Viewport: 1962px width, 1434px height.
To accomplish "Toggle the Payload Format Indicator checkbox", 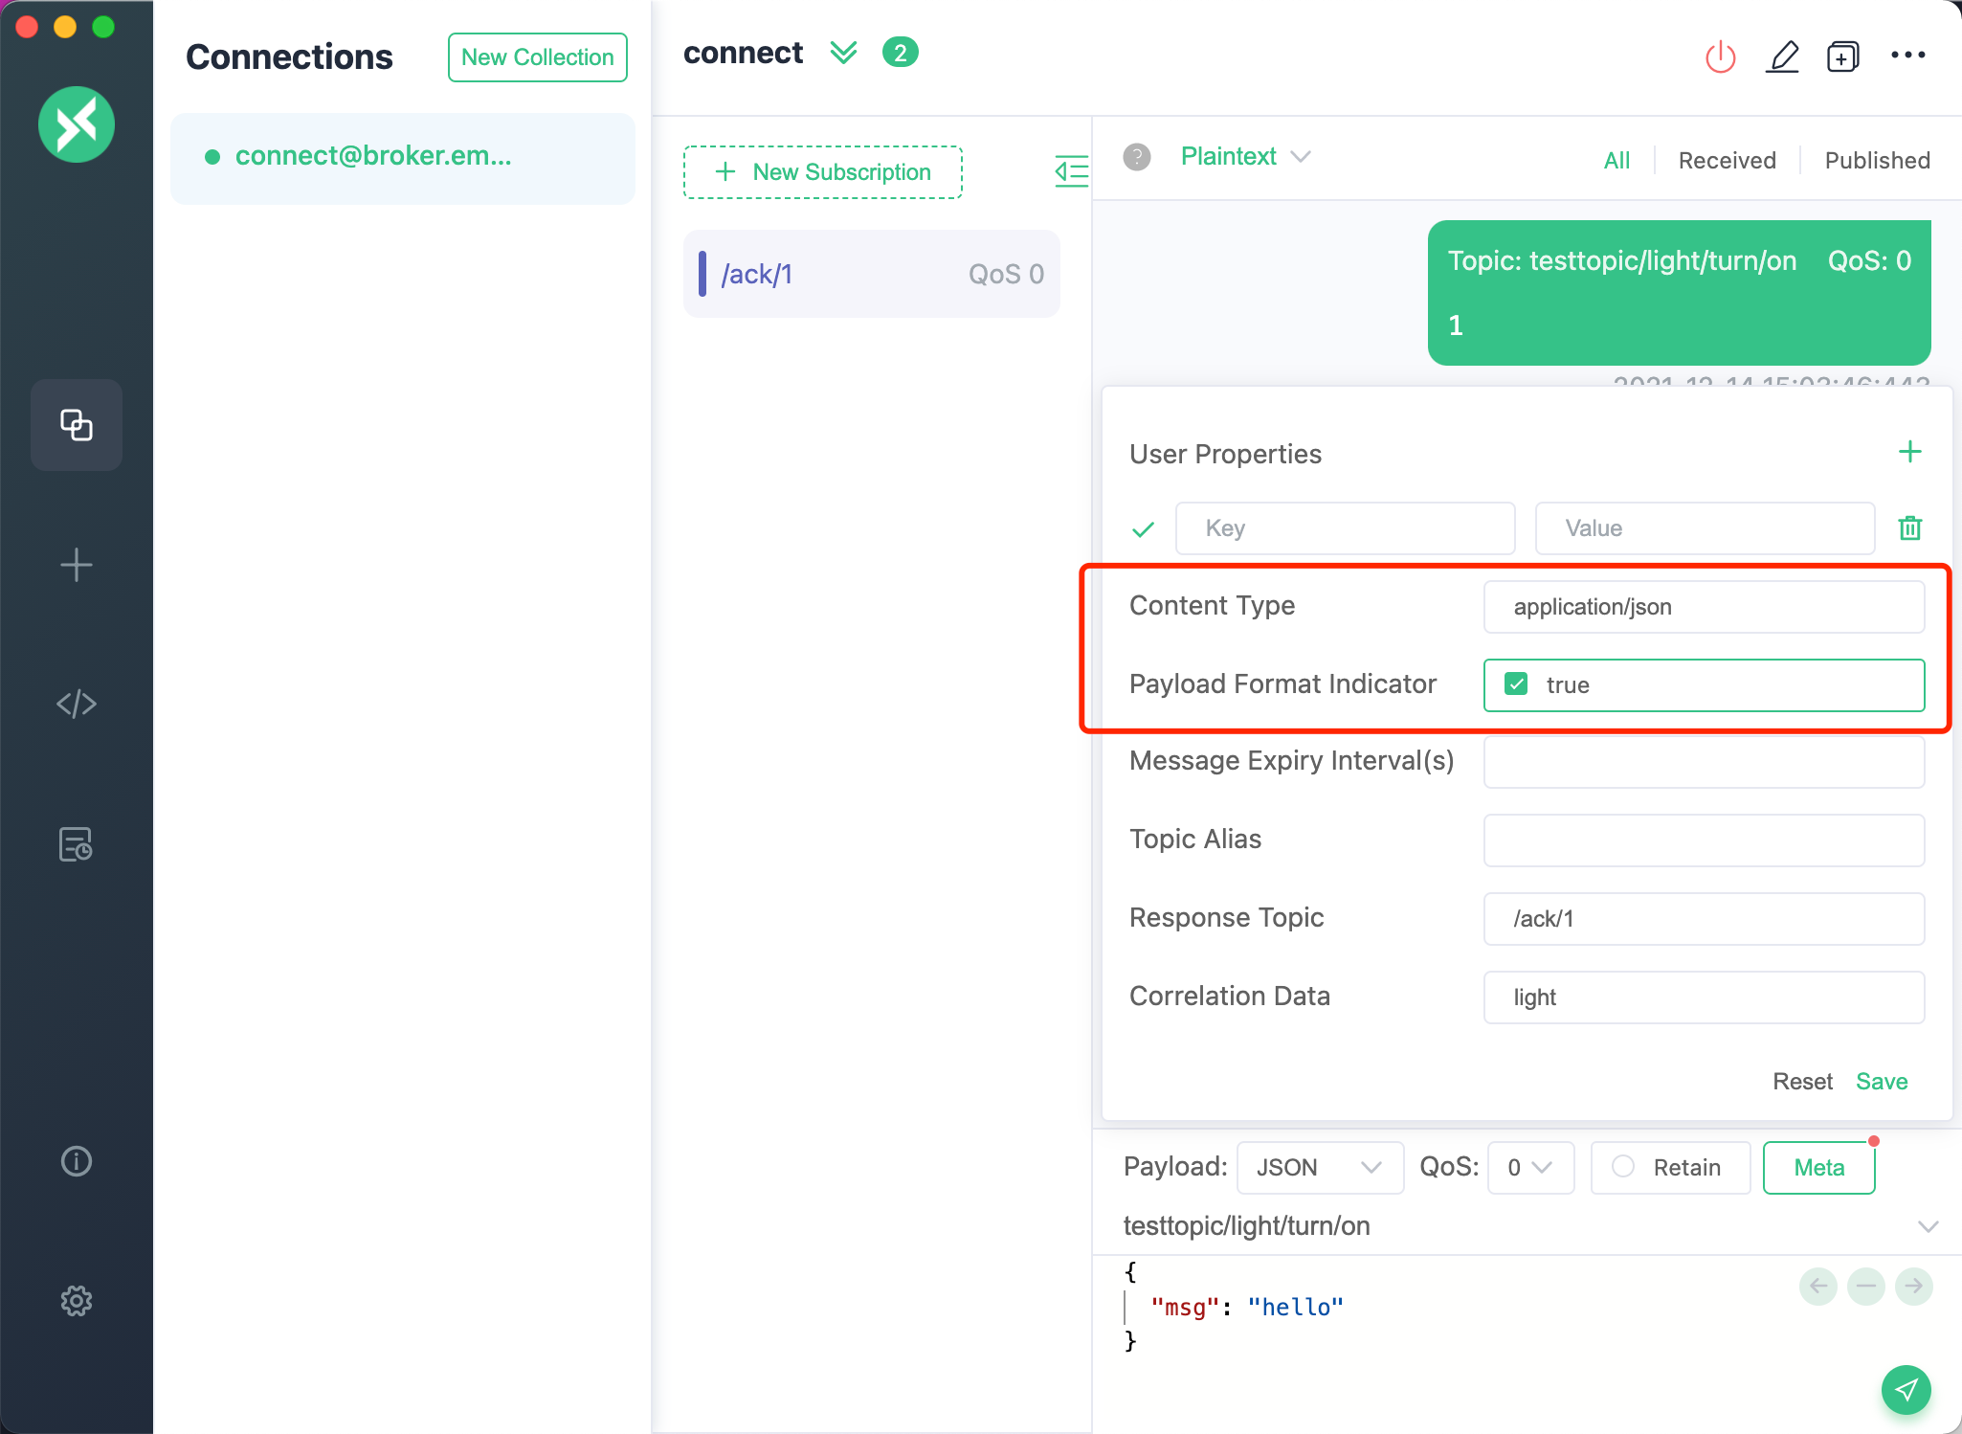I will click(x=1516, y=684).
